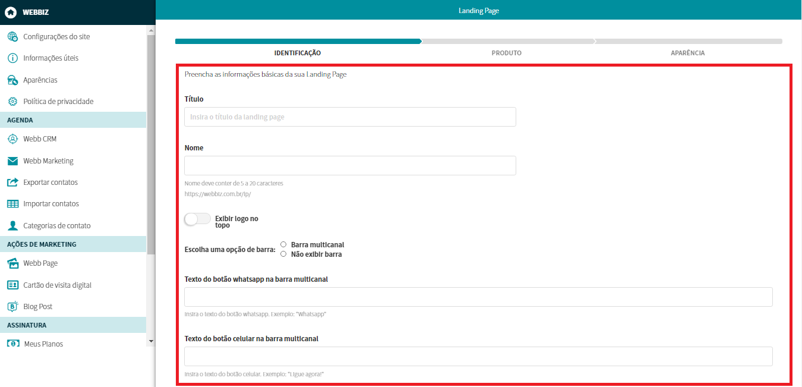Open Meus Planos menu item

43,344
